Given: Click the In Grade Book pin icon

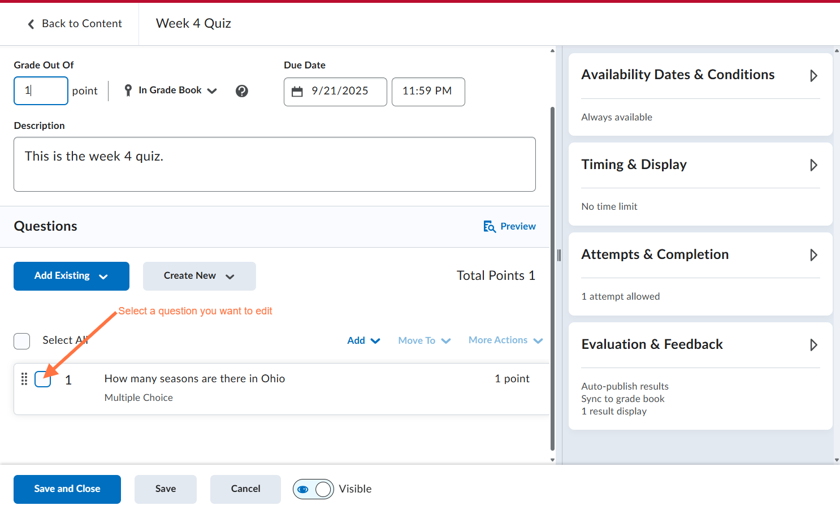Looking at the screenshot, I should (x=128, y=90).
